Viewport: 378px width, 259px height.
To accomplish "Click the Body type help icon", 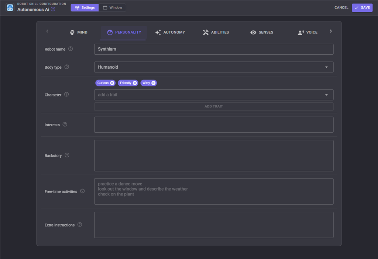I will pos(67,67).
